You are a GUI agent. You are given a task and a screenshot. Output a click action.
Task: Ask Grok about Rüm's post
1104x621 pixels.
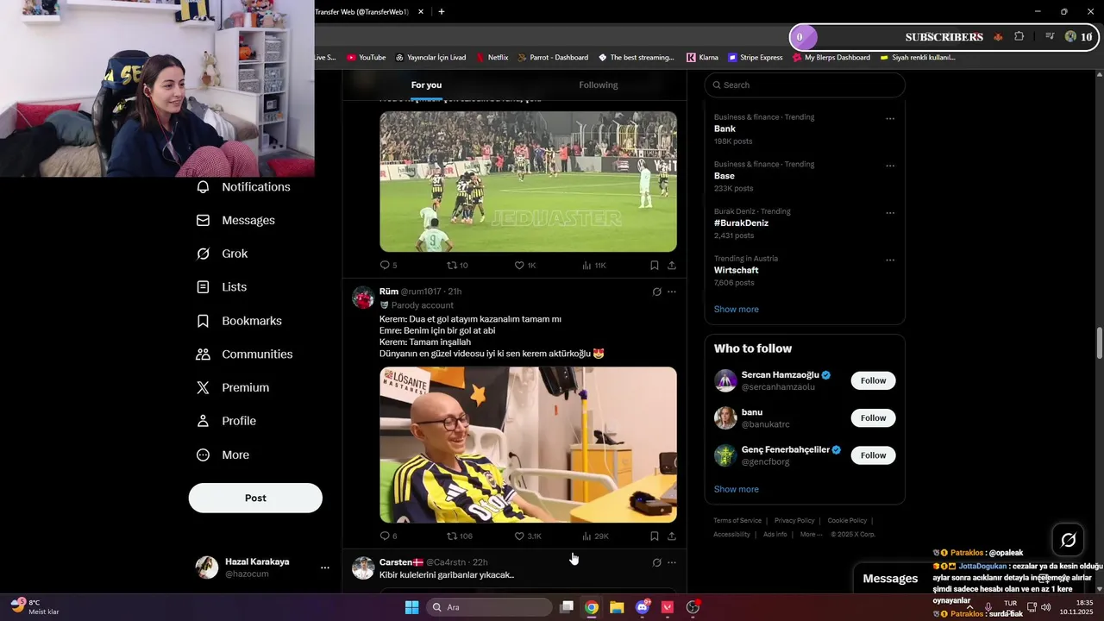[x=656, y=292]
